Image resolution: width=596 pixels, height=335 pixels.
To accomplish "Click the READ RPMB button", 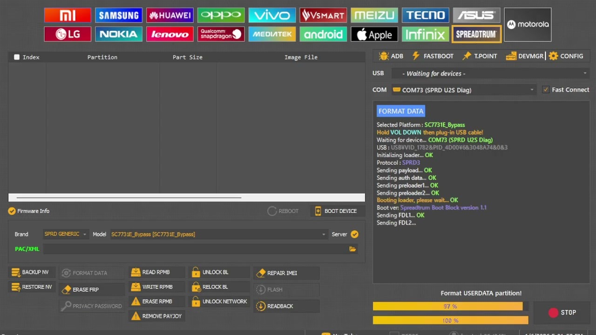I will pyautogui.click(x=157, y=272).
